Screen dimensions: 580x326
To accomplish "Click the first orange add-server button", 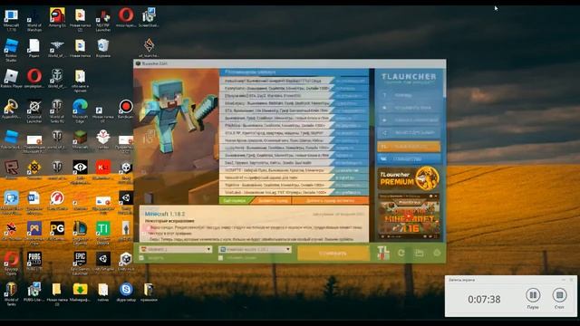I will click(x=273, y=200).
